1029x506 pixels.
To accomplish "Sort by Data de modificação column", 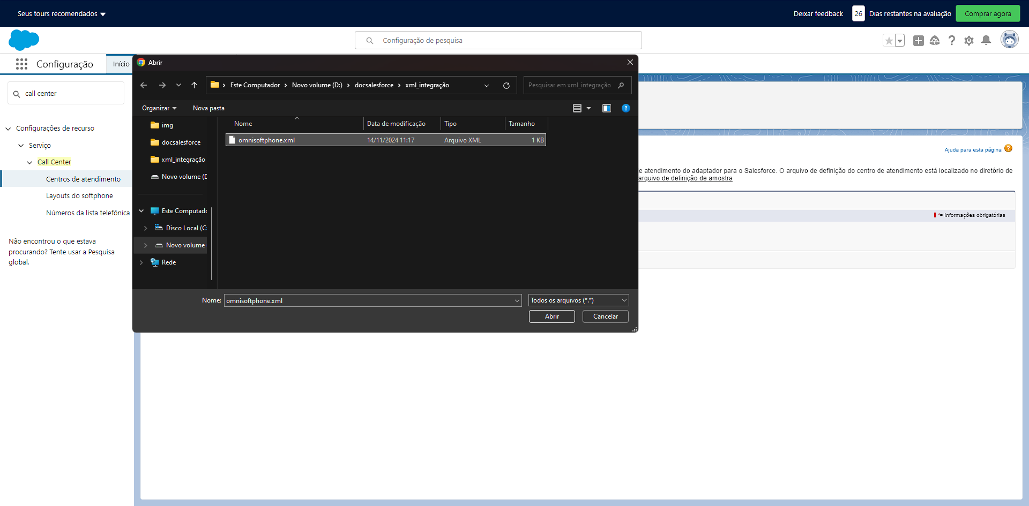I will coord(396,124).
